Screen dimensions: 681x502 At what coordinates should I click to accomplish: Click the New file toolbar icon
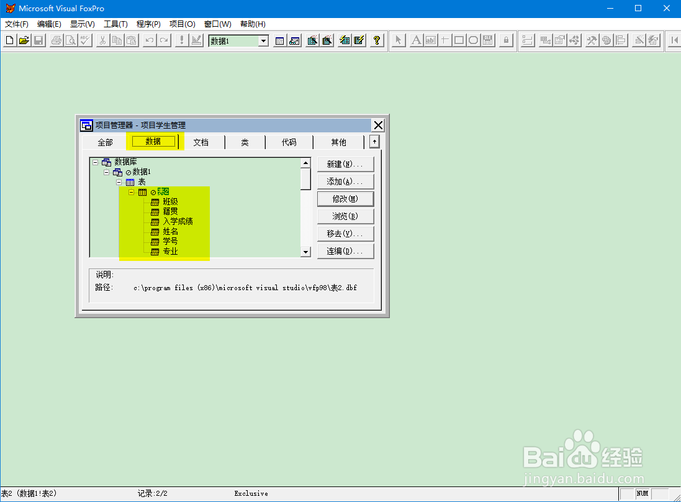(9, 40)
